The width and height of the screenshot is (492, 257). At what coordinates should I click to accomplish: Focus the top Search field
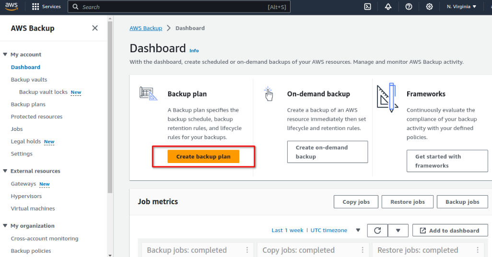pos(179,7)
